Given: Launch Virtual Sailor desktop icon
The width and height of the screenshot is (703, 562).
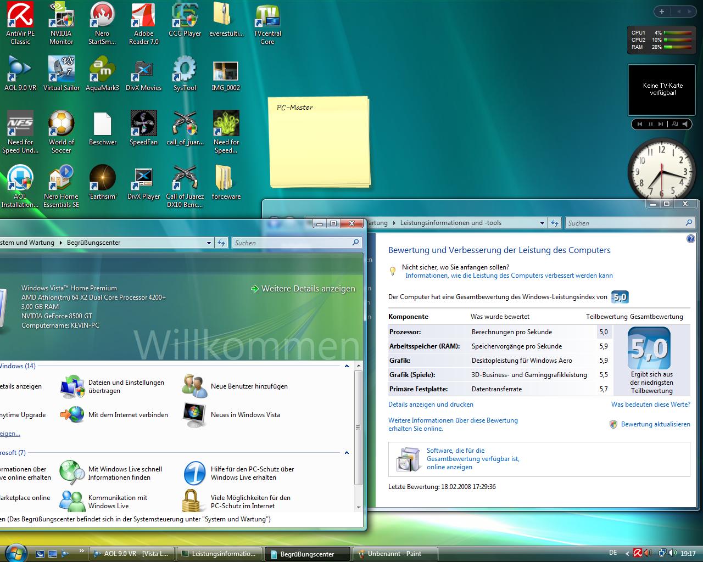Looking at the screenshot, I should 62,74.
